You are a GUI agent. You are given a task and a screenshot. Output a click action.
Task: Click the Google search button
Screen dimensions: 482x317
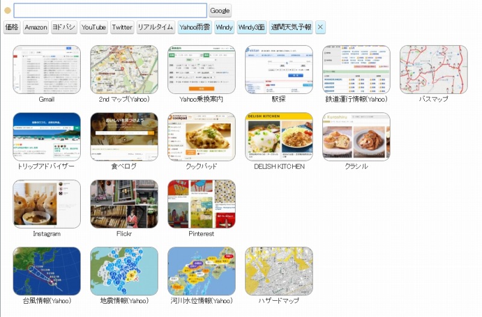pyautogui.click(x=220, y=11)
